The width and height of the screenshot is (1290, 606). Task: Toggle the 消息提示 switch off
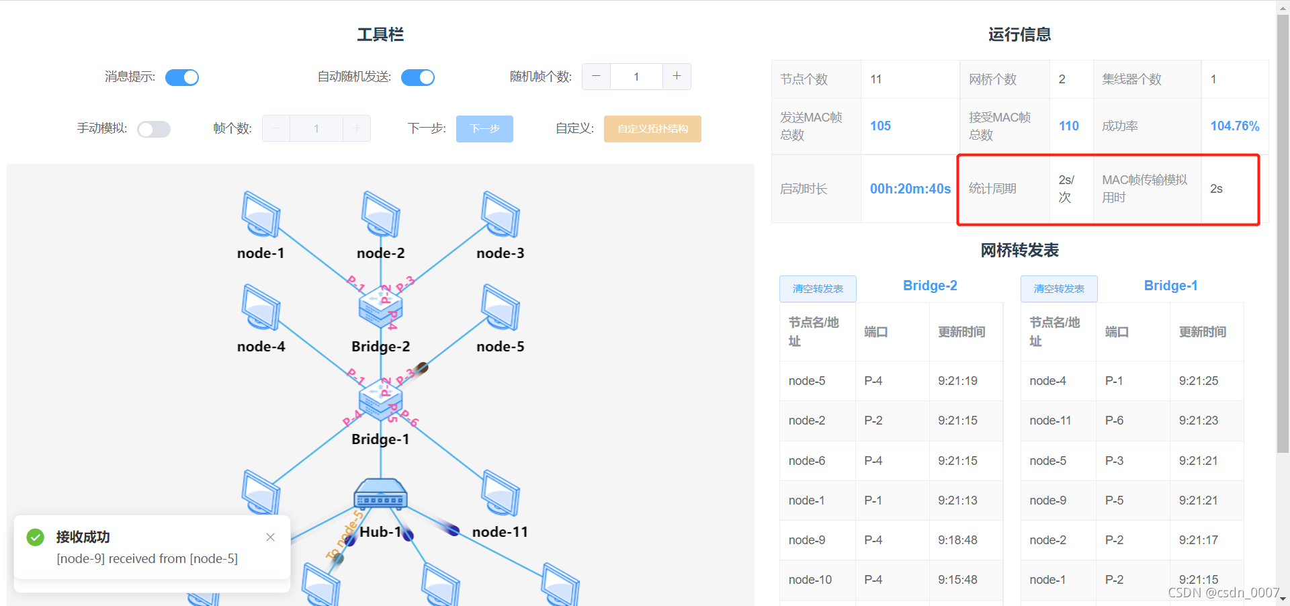coord(182,77)
